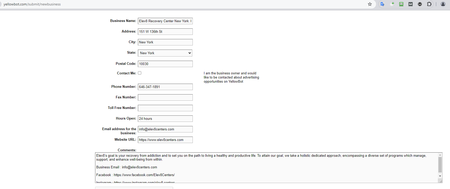Image resolution: width=450 pixels, height=189 pixels.
Task: Click into the City input field
Action: (165, 42)
